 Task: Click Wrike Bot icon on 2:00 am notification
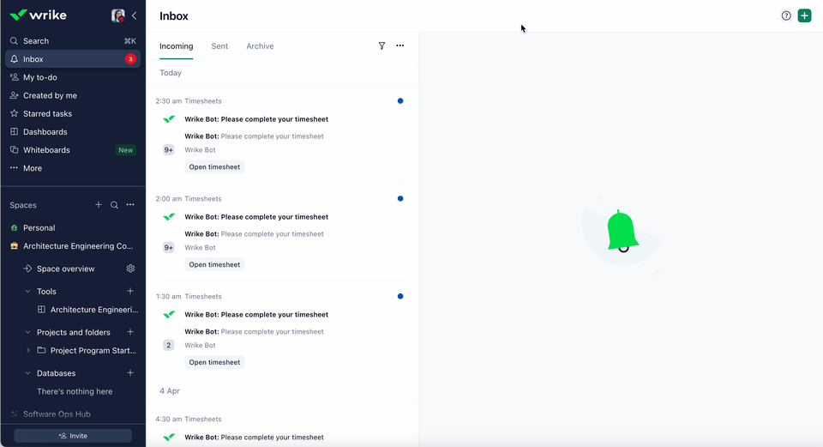(169, 217)
